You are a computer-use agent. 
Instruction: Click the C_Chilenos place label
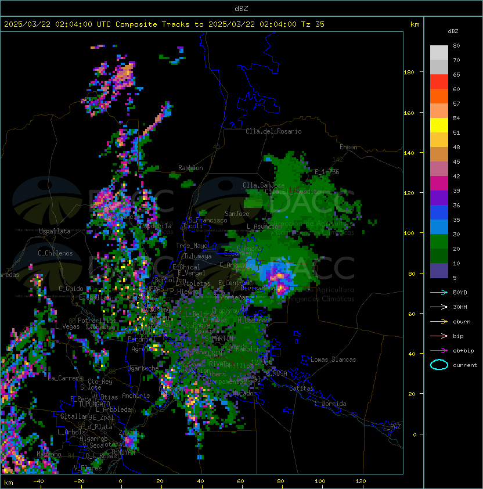[x=55, y=253]
